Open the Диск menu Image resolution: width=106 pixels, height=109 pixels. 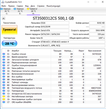(33, 6)
